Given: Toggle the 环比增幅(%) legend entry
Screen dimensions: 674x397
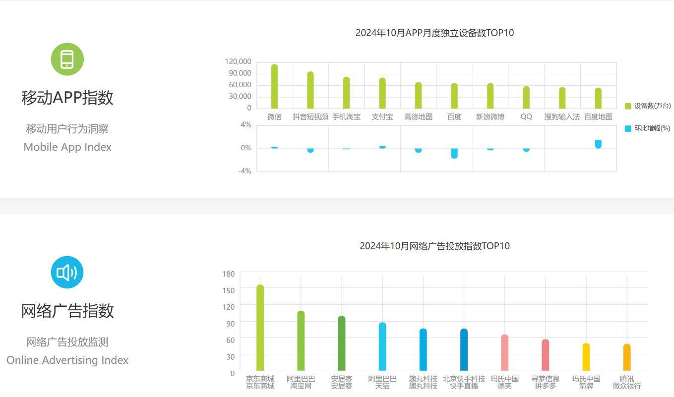Looking at the screenshot, I should point(647,128).
